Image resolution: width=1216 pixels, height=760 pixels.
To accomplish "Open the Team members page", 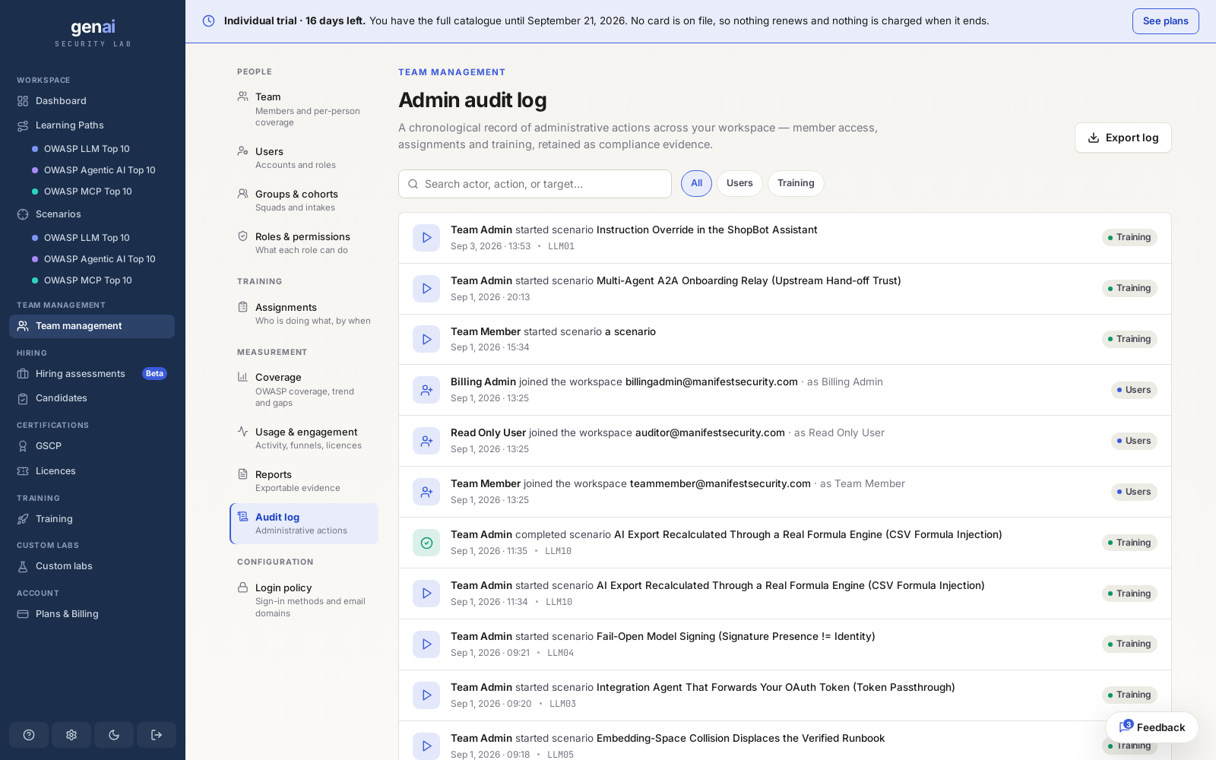I will [x=304, y=109].
